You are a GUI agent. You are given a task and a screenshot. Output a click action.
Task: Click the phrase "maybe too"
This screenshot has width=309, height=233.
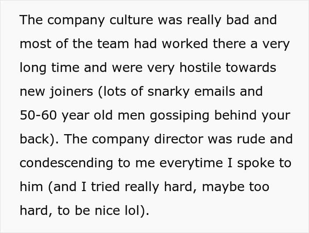click(236, 187)
